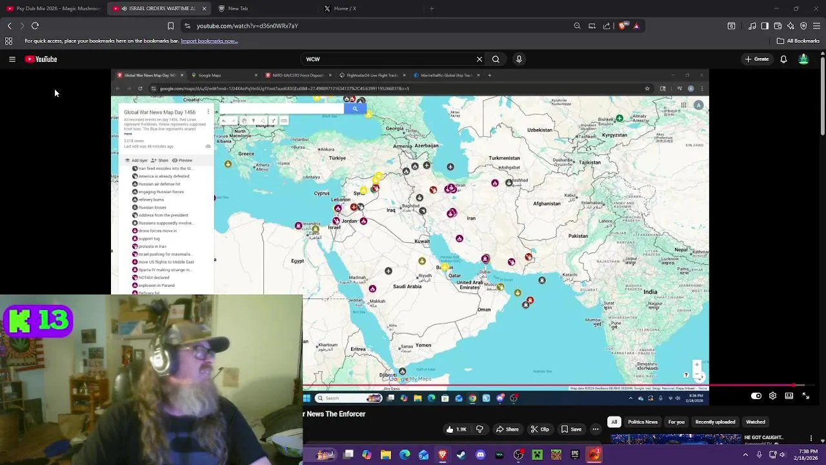
Task: Open Steam from the taskbar
Action: tap(461, 455)
